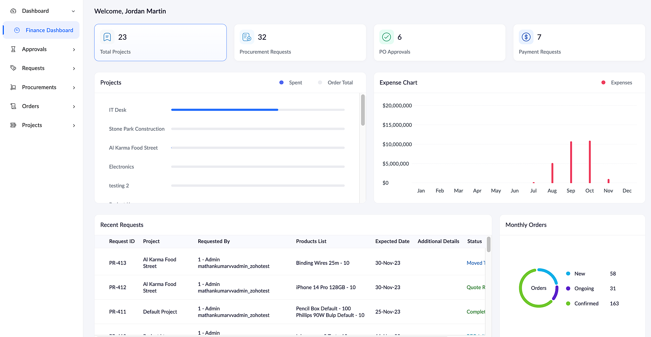This screenshot has width=651, height=337.
Task: Click the October expense bar
Action: (x=590, y=162)
